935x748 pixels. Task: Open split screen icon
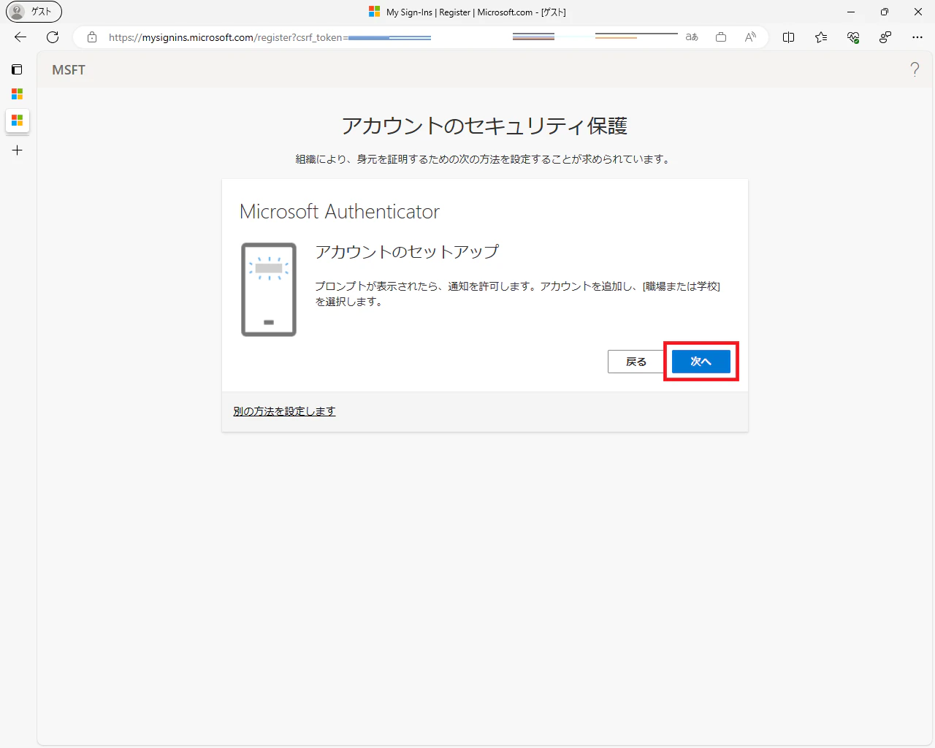[x=789, y=37]
